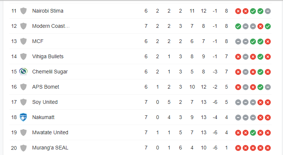Click the APS Bomet team name

(46, 87)
